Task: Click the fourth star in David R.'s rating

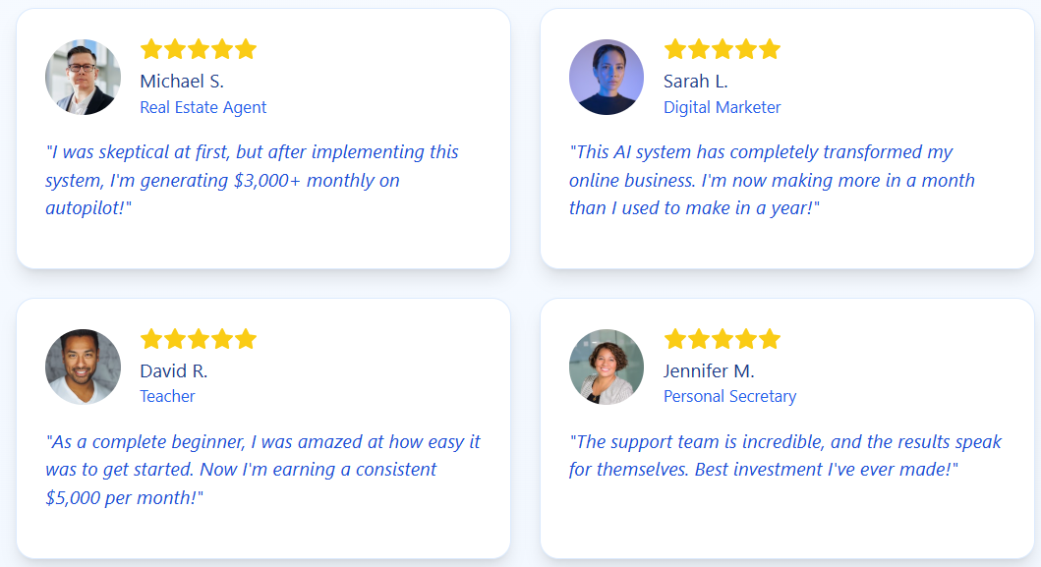Action: point(222,339)
